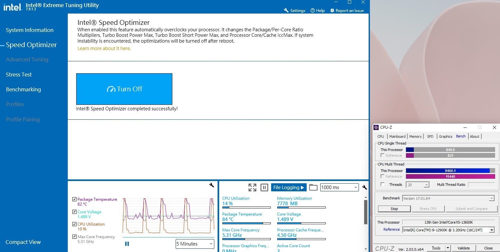Click the Core Voltage 1.489 V monitor value
The width and height of the screenshot is (500, 252).
(285, 219)
